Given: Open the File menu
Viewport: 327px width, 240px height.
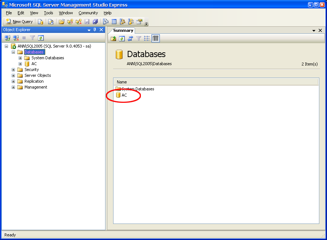Looking at the screenshot, I should tap(9, 13).
